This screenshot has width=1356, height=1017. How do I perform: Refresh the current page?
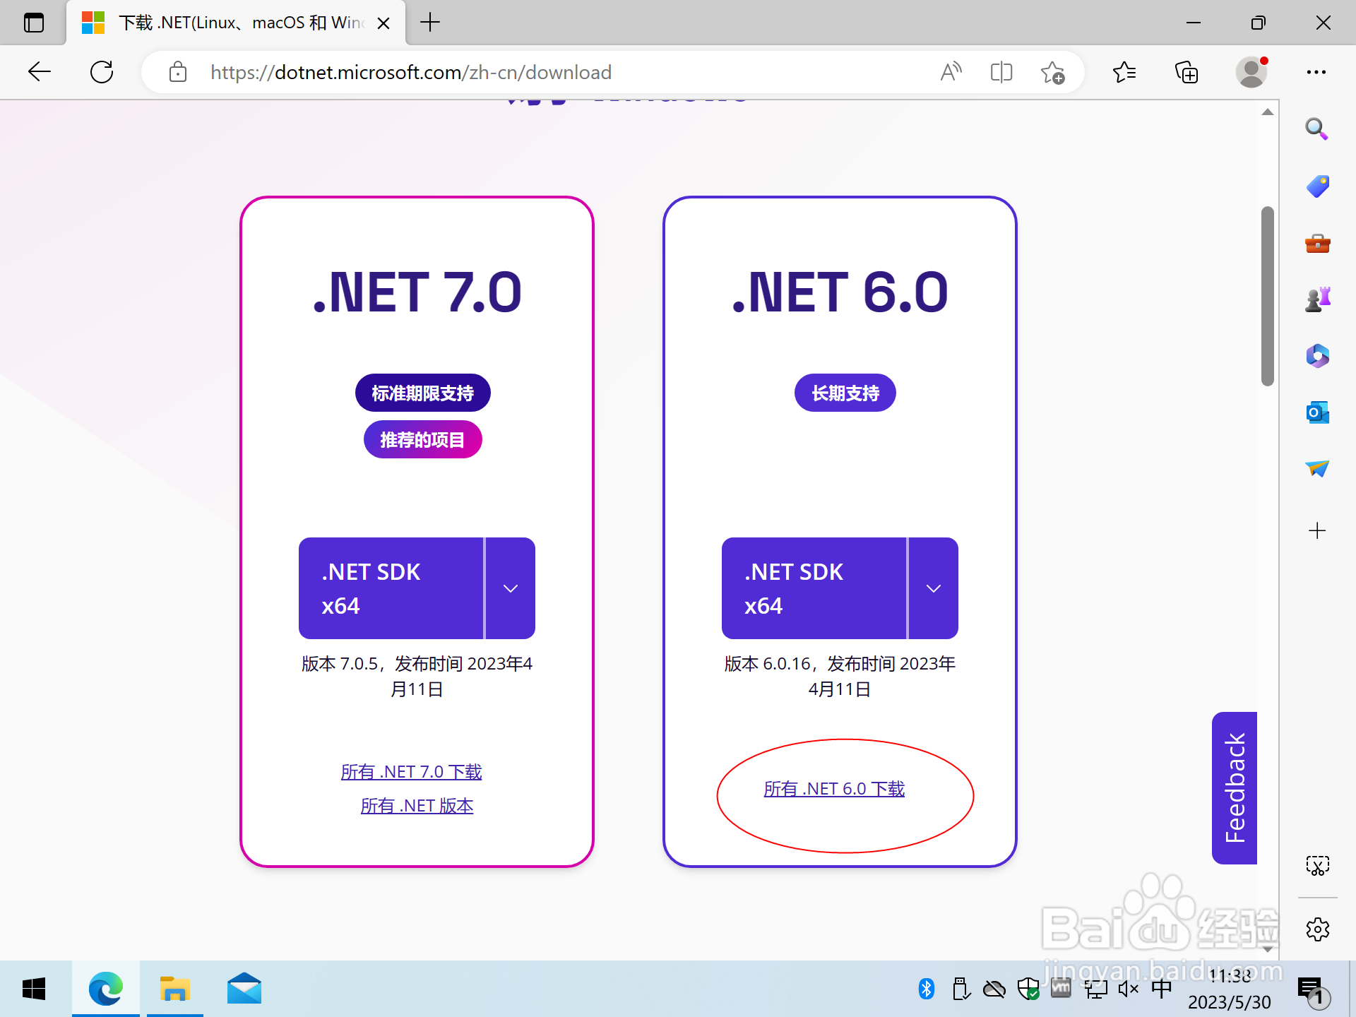tap(102, 72)
